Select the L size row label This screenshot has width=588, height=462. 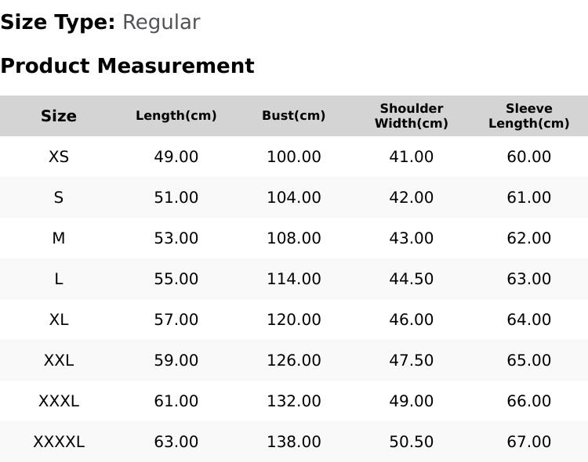pyautogui.click(x=59, y=279)
